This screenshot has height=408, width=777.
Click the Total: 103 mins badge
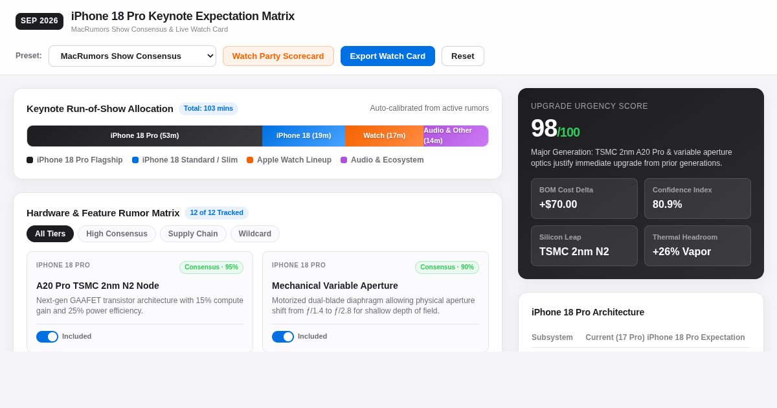[208, 109]
